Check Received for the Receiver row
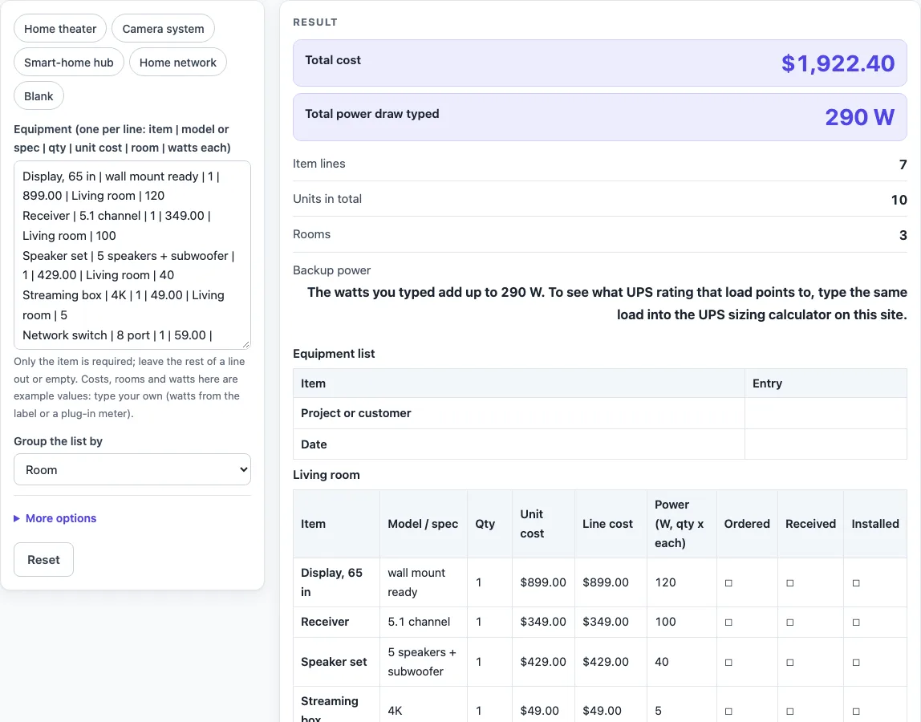This screenshot has height=722, width=921. [x=790, y=623]
